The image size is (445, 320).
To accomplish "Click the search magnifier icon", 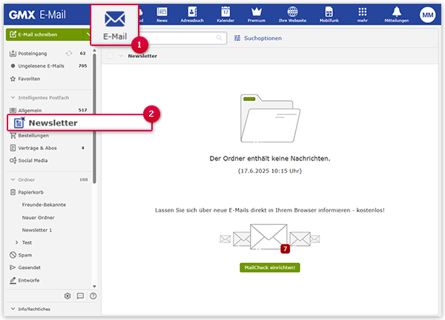I will pyautogui.click(x=219, y=38).
